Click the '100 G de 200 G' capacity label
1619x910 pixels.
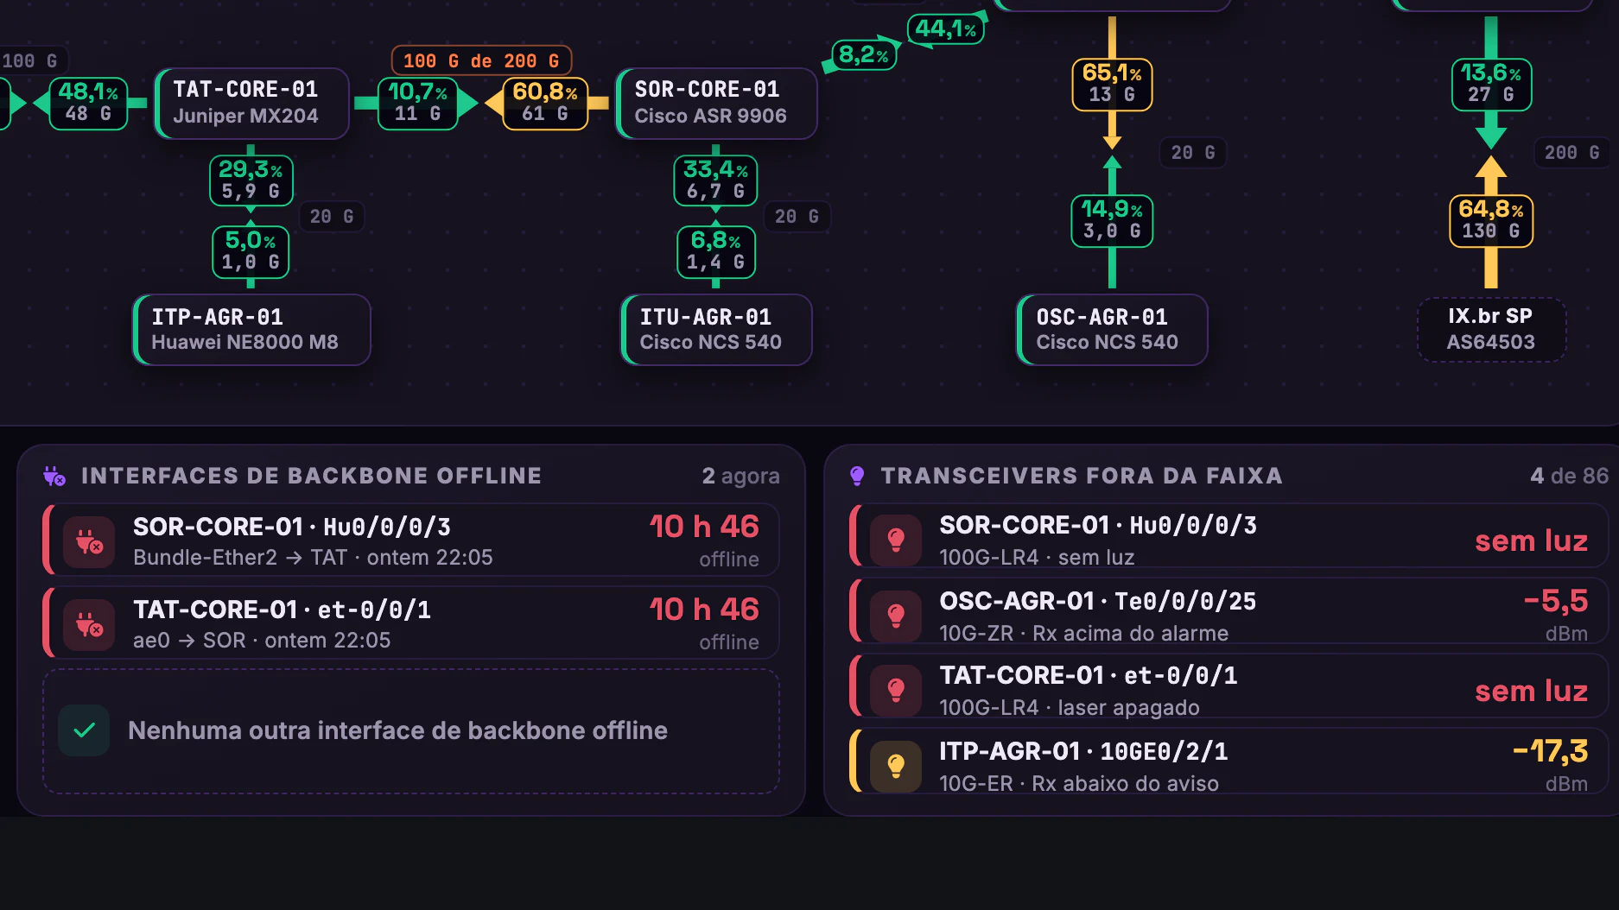tap(481, 60)
